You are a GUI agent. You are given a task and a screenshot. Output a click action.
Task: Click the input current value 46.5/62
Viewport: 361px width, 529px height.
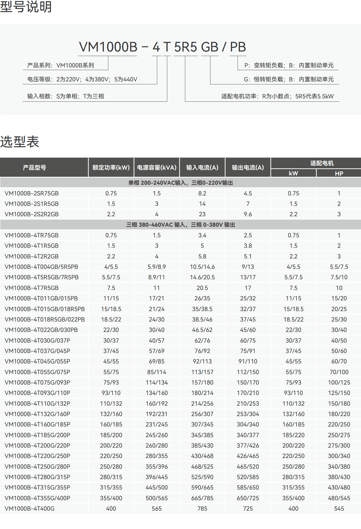(202, 330)
